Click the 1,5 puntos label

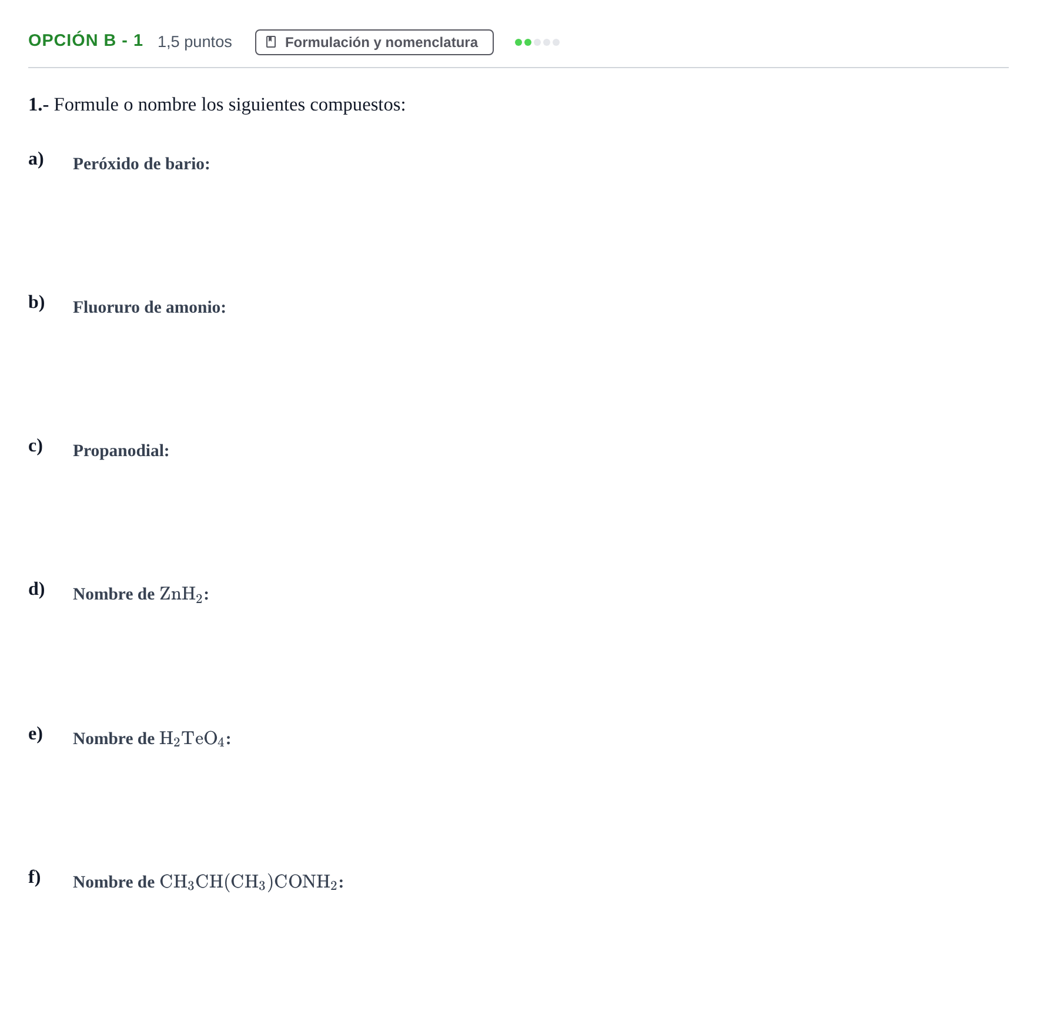point(195,42)
